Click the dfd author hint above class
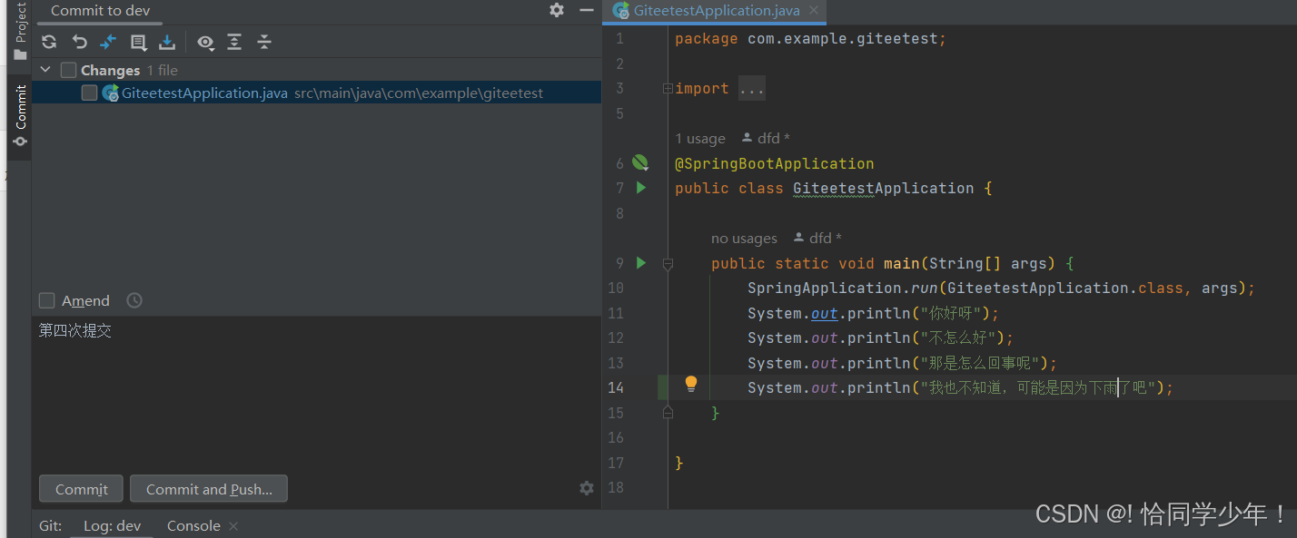The width and height of the screenshot is (1297, 538). (x=766, y=139)
